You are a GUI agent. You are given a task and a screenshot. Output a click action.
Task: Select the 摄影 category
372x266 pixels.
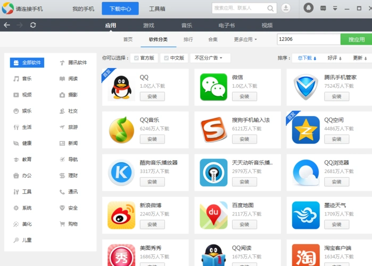69,95
